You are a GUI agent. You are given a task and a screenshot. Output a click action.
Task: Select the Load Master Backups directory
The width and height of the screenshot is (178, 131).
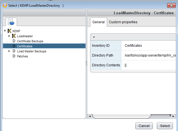click(32, 51)
